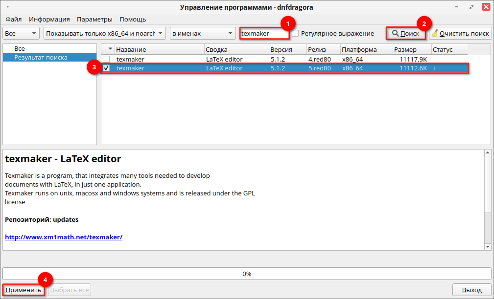Sort packages by Версия column
Screen dimensions: 494x299
point(288,49)
